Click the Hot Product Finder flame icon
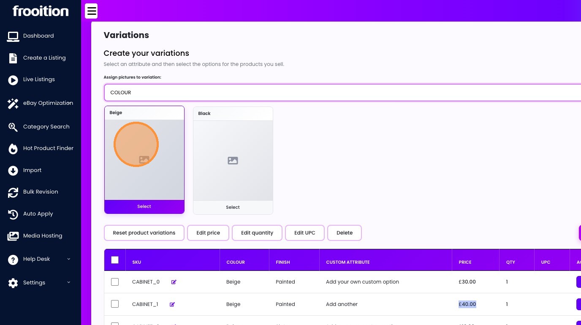The image size is (581, 325). point(13,149)
